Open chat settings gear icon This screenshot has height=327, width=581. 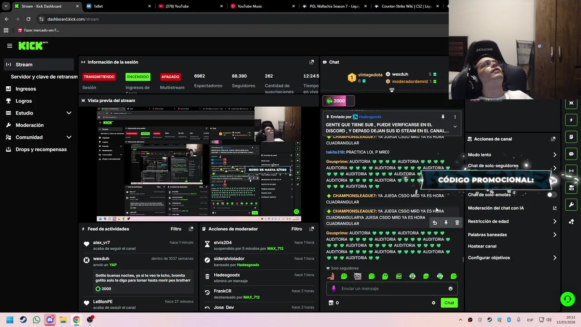(x=433, y=303)
